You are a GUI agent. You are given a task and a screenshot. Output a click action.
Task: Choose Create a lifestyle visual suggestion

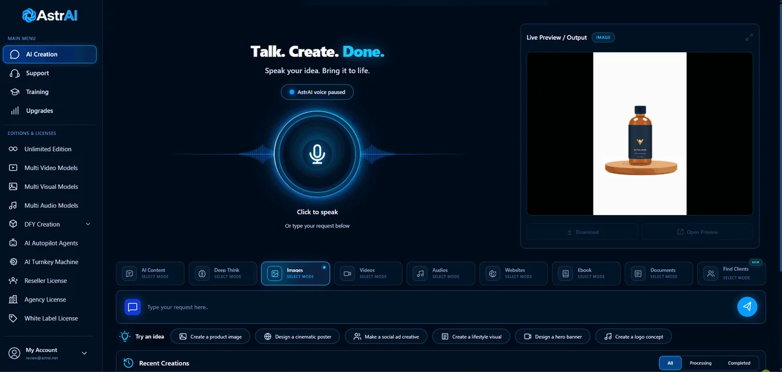[471, 337]
